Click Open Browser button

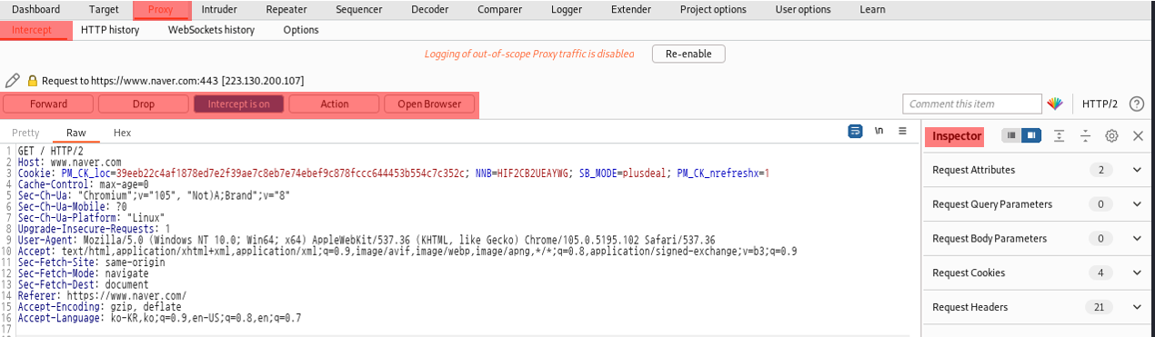click(x=429, y=104)
